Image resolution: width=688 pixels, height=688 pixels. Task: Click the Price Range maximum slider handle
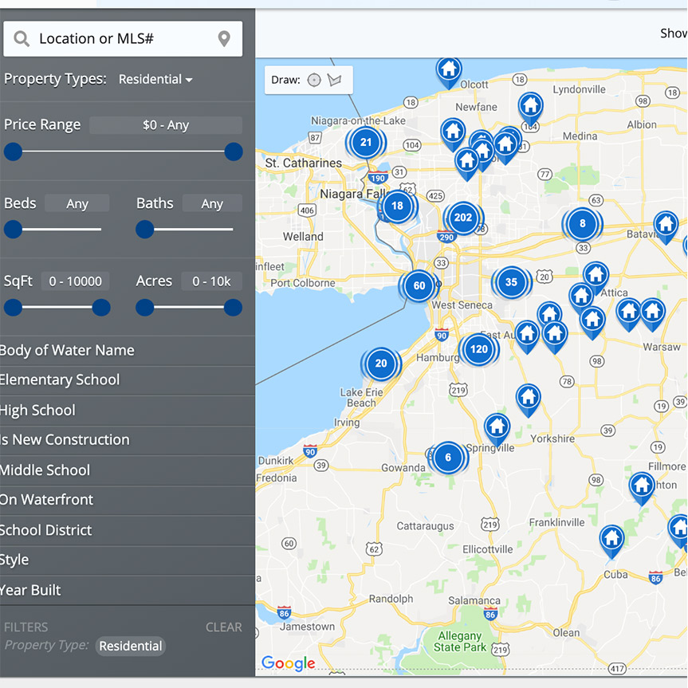coord(234,151)
